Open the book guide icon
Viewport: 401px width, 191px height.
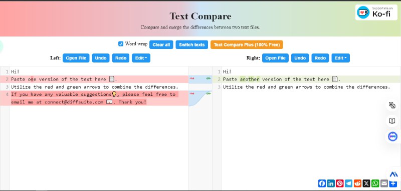pyautogui.click(x=392, y=121)
